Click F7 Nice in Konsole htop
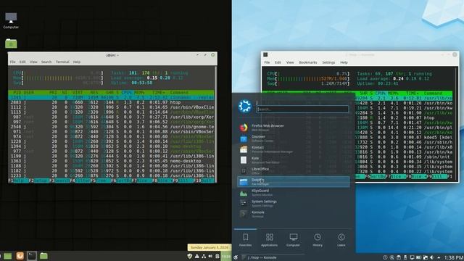 coord(395,176)
